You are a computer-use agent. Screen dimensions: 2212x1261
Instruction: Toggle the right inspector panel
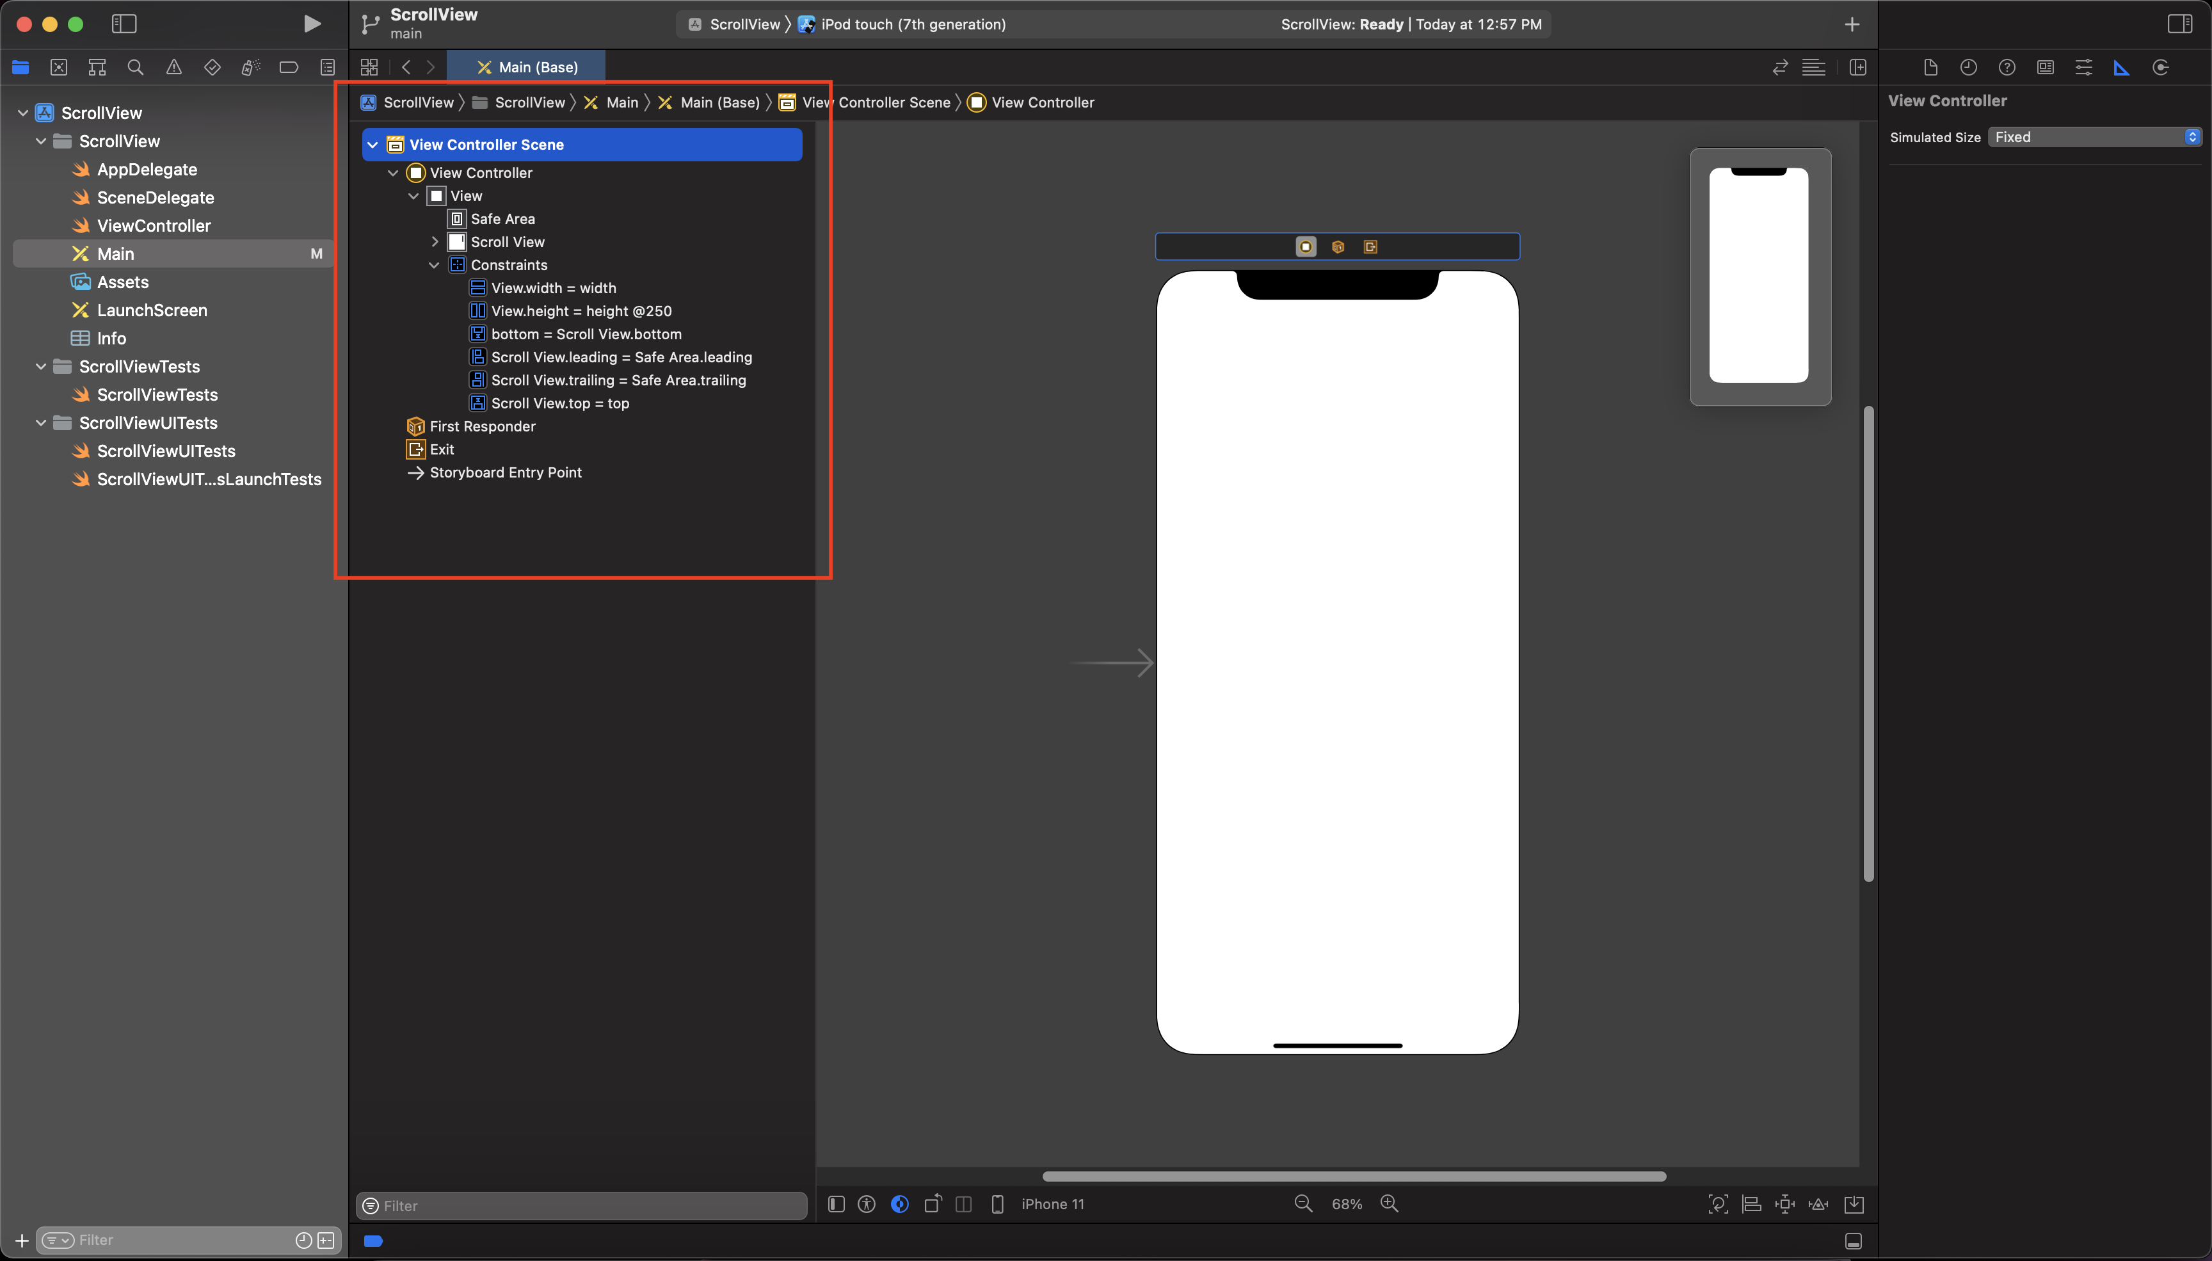(2179, 24)
